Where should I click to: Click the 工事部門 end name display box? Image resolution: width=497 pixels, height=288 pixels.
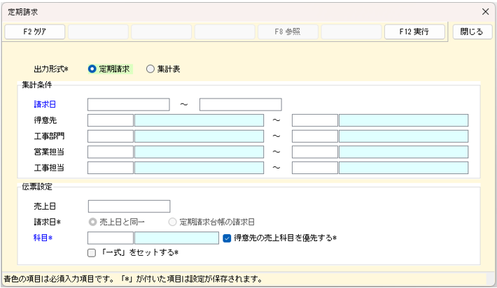pos(403,136)
